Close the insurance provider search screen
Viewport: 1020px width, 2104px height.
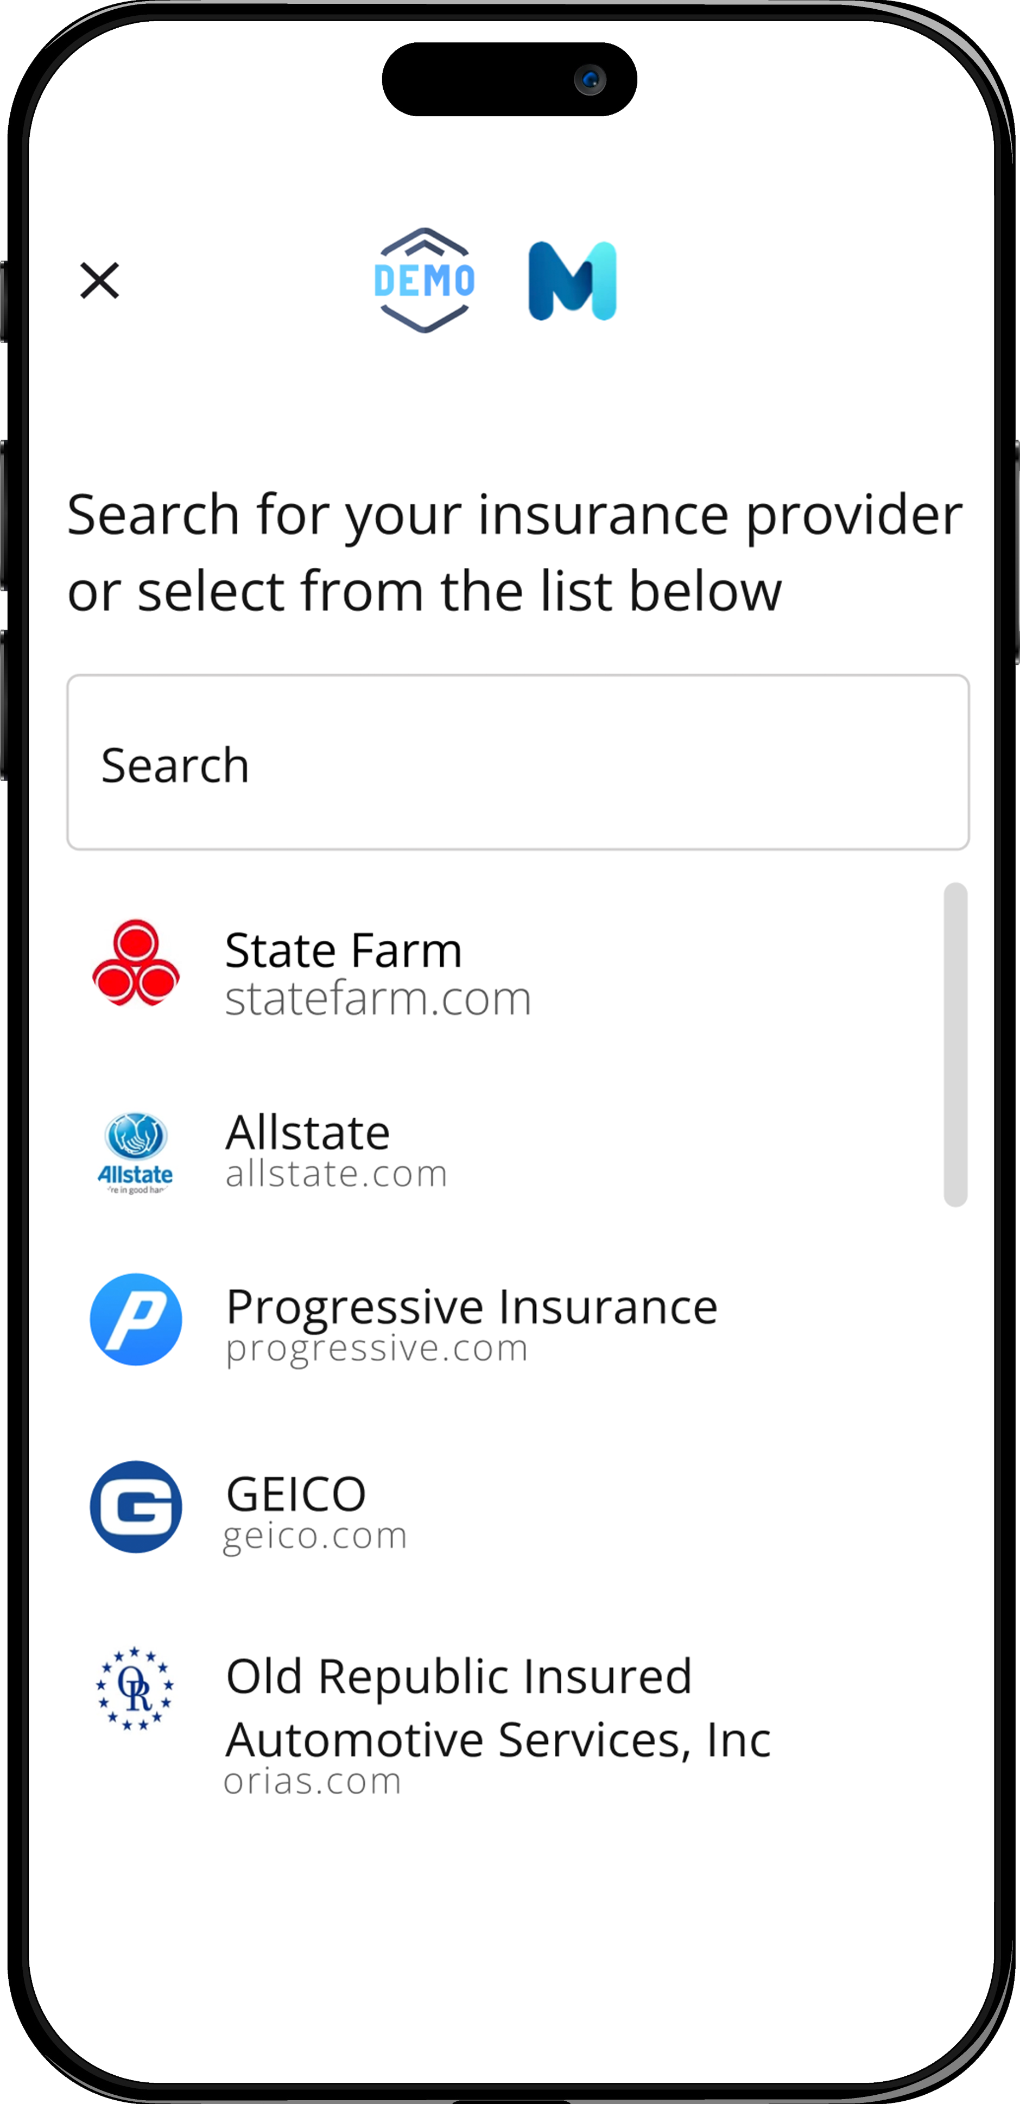coord(100,280)
